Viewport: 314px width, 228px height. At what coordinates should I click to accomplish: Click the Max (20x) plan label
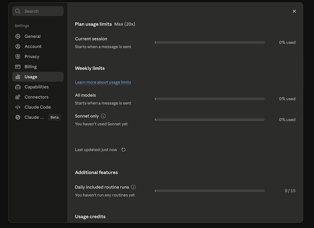point(125,24)
